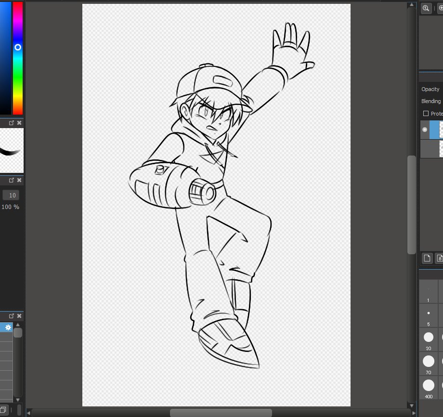Viewport: 443px width, 417px height.
Task: Enable the Protect Alpha checkbox
Action: tap(426, 114)
